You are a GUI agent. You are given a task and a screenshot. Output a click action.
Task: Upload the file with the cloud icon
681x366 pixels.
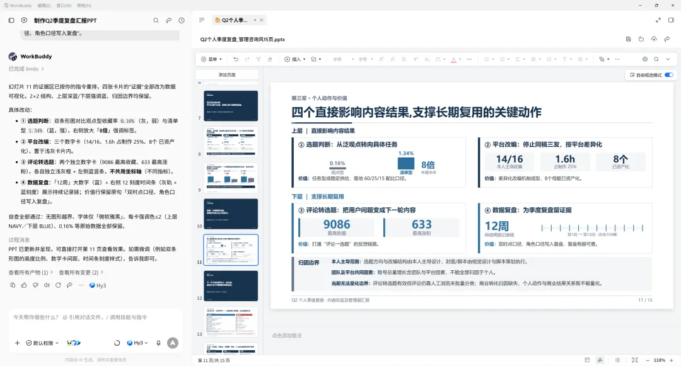coord(654,39)
